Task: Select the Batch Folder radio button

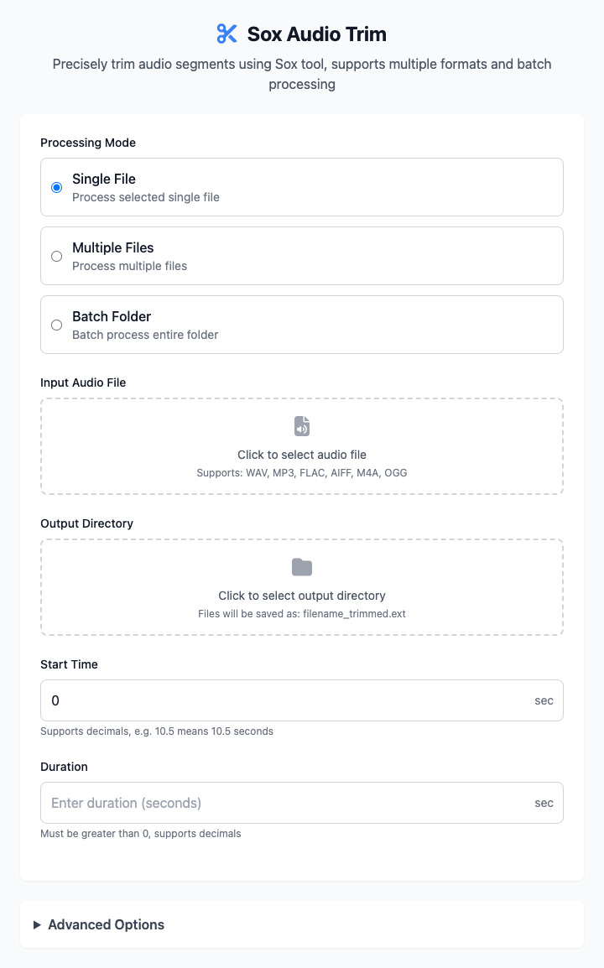Action: [x=57, y=325]
